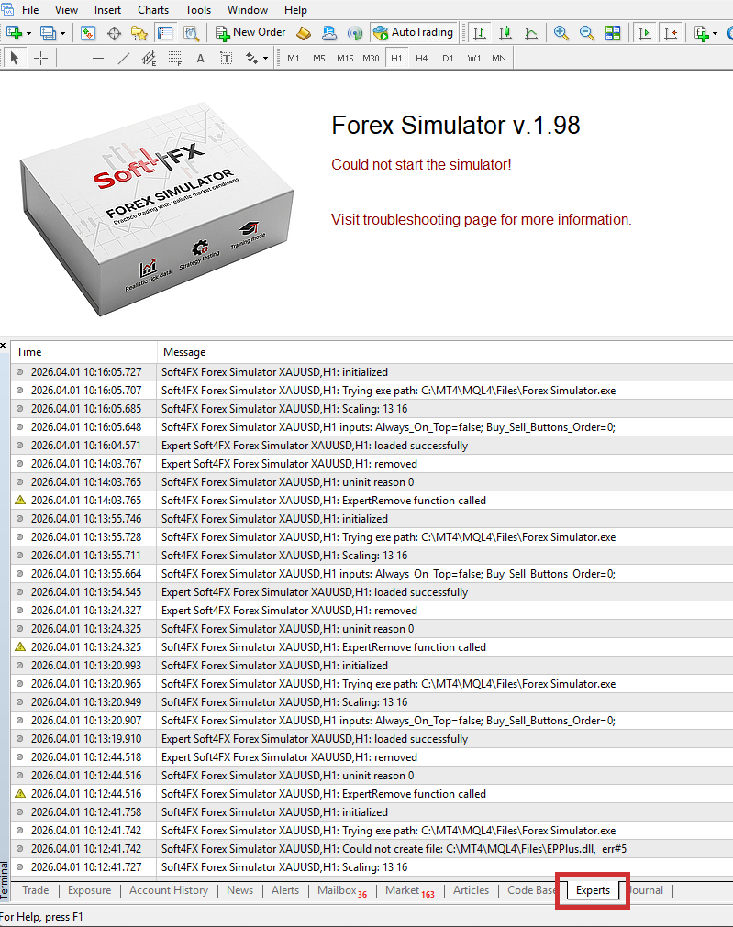
Task: Open the Tools menu
Action: pyautogui.click(x=198, y=10)
